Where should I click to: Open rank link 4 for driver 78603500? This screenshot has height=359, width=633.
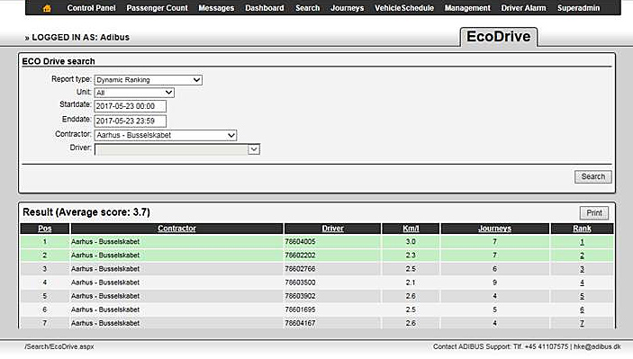(582, 283)
